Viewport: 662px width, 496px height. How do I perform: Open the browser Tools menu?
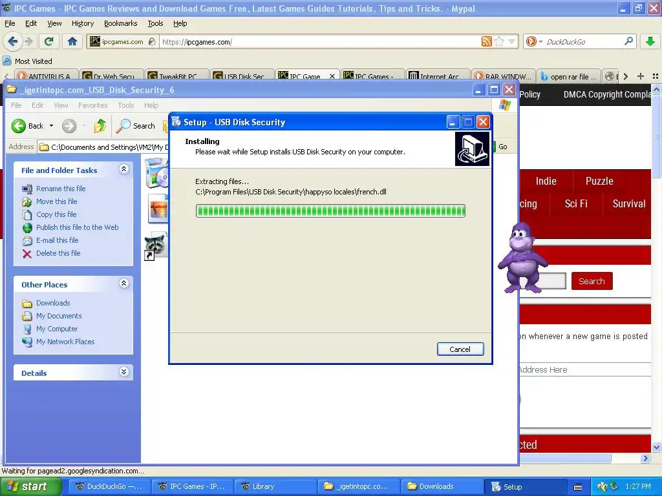click(155, 23)
